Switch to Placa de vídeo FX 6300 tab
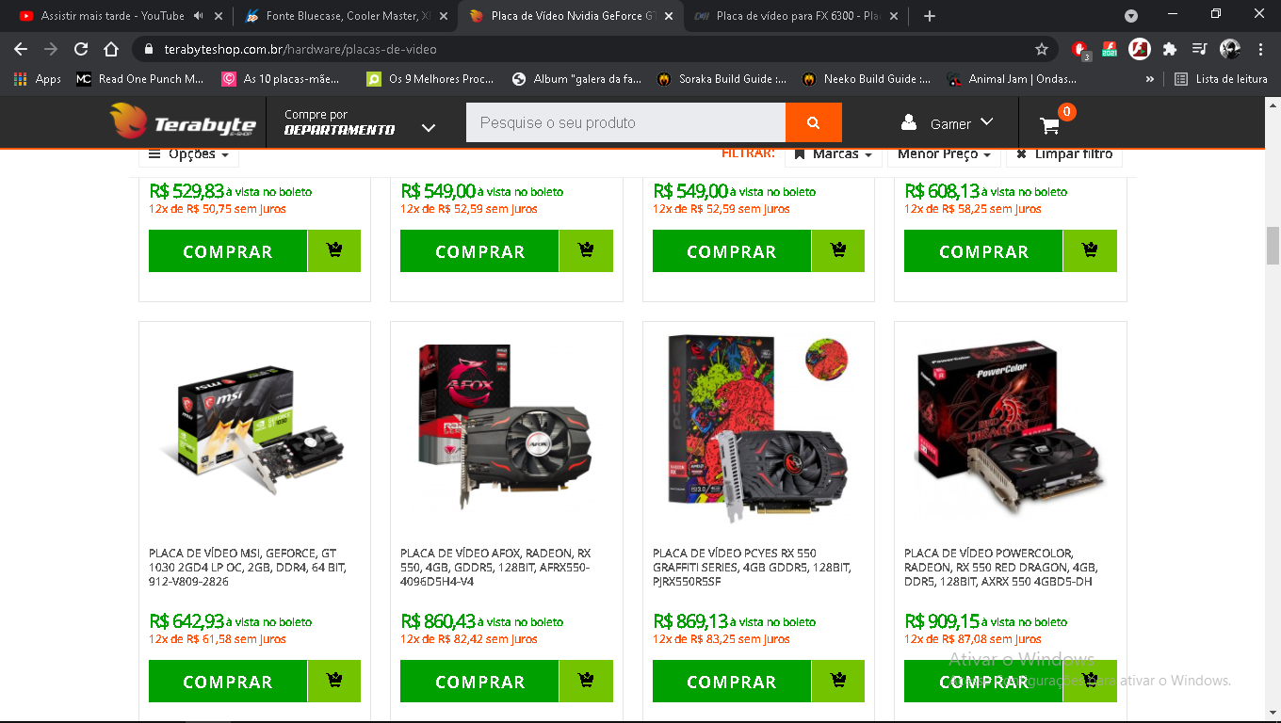The image size is (1281, 723). point(795,16)
